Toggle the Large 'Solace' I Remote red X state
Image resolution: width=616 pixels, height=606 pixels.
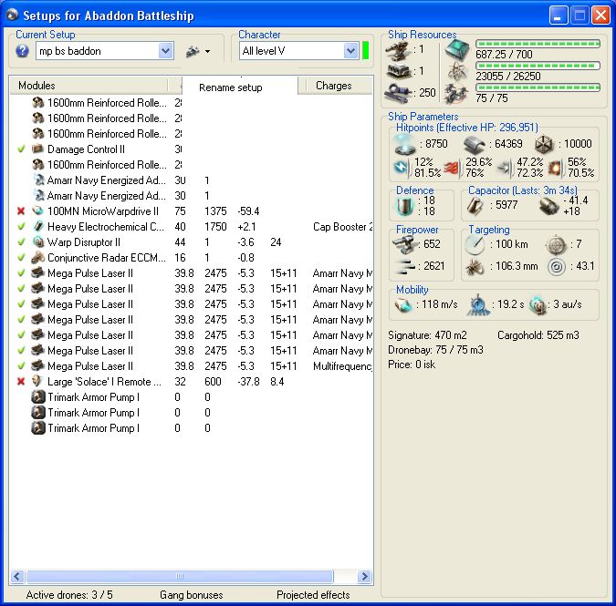click(21, 382)
